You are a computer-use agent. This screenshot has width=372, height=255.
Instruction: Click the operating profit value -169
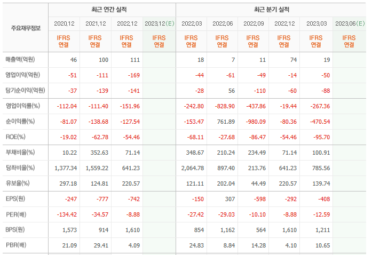point(134,75)
